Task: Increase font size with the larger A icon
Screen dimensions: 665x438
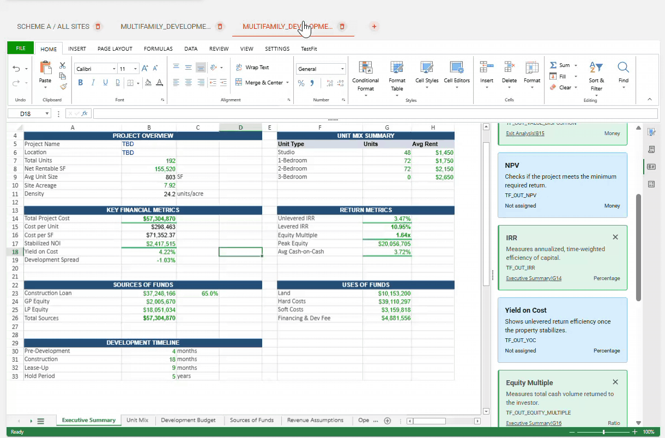Action: 145,69
